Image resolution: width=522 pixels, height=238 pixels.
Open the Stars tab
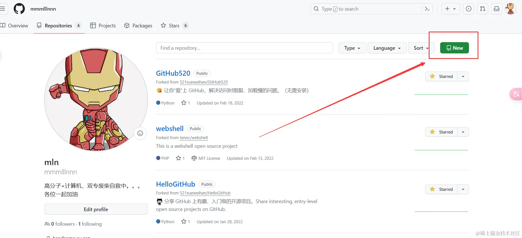(x=175, y=26)
